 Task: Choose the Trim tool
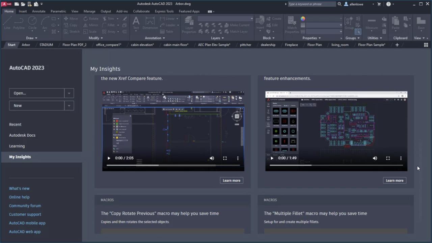coord(108,19)
